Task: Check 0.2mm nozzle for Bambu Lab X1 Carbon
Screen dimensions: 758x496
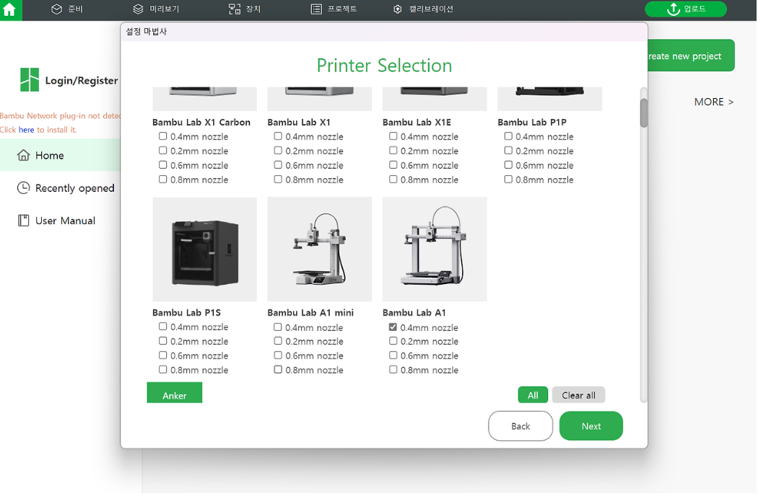Action: click(x=163, y=151)
